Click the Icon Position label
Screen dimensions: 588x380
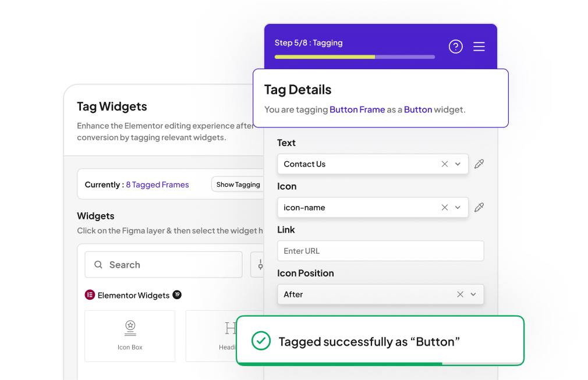(306, 273)
